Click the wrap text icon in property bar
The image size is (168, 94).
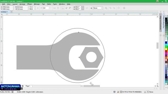106,8
